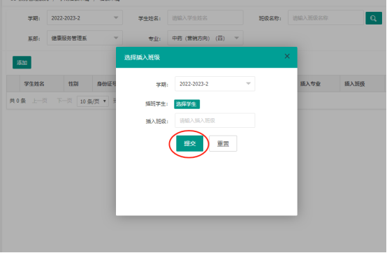Click the 提交 submit button

pyautogui.click(x=189, y=143)
